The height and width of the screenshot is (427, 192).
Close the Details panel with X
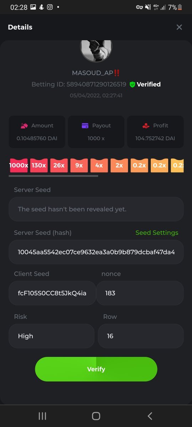coord(179,27)
